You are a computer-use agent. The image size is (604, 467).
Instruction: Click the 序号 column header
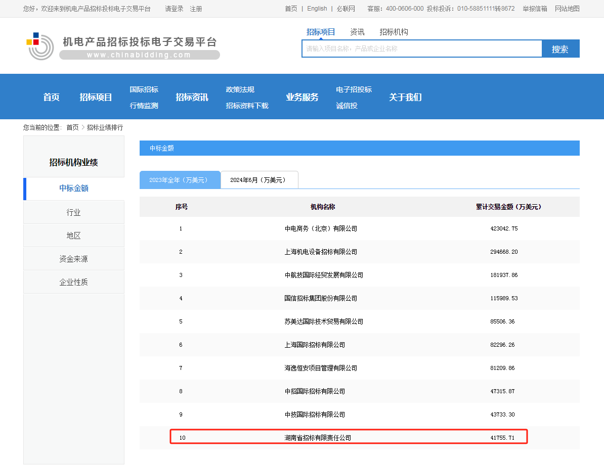coord(182,207)
